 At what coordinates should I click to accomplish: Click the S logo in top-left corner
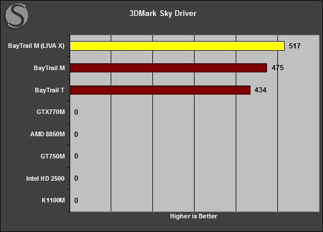coord(17,15)
